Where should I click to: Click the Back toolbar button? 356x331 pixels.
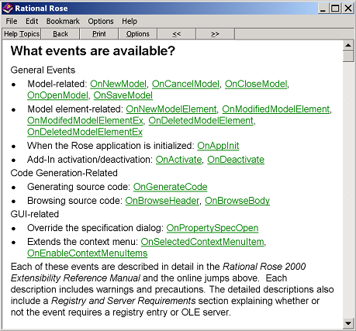click(60, 34)
